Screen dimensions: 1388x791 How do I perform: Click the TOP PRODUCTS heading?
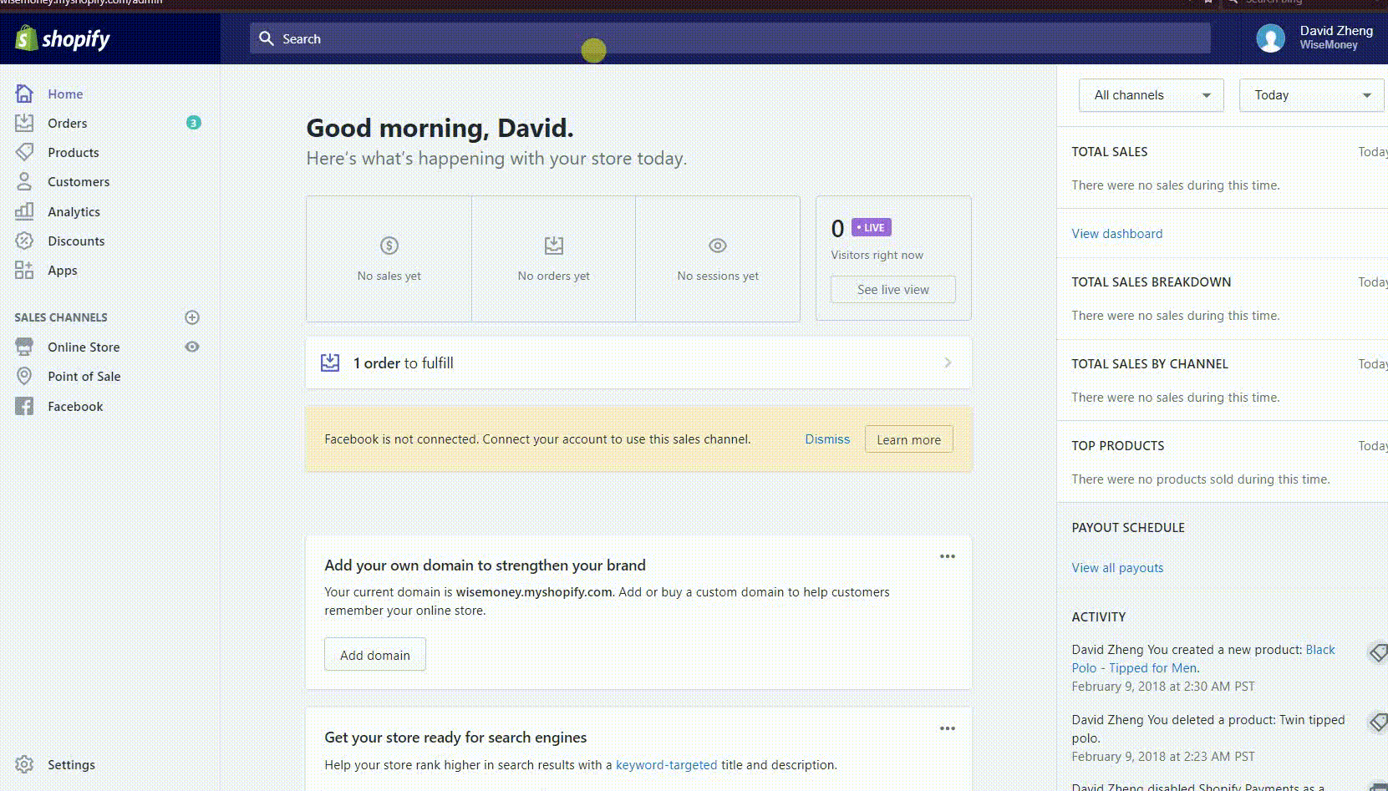click(x=1118, y=445)
